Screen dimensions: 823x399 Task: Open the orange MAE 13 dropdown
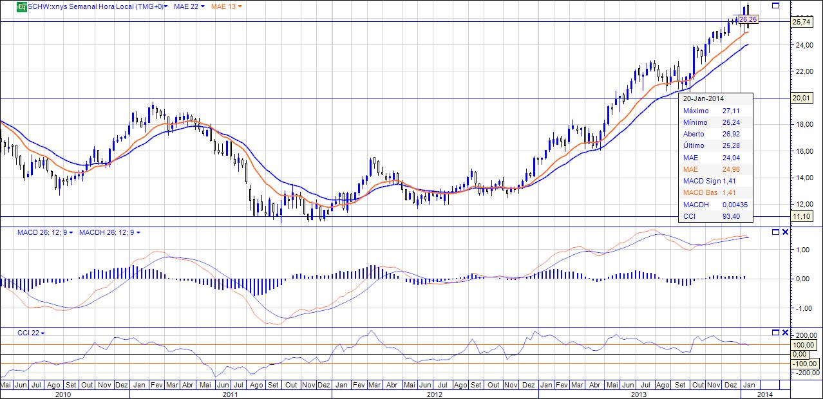[x=240, y=6]
